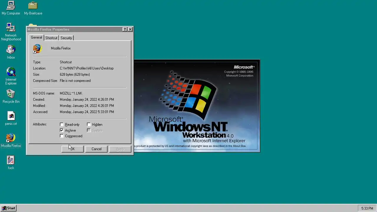The height and width of the screenshot is (212, 377).
Task: Select the Mozilla Firefox desktop shortcut
Action: pyautogui.click(x=11, y=140)
